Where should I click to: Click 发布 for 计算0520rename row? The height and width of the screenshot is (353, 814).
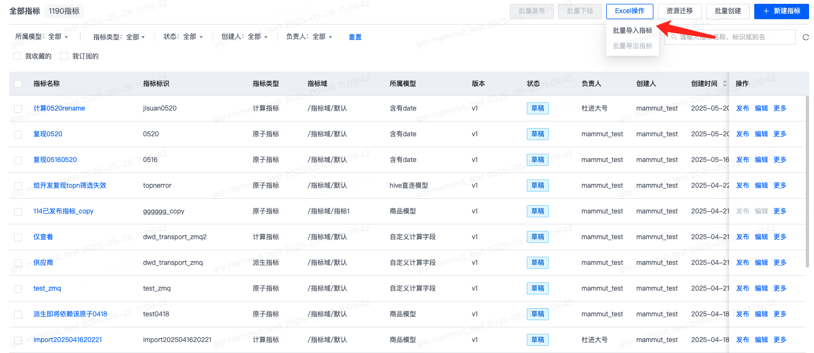tap(743, 108)
